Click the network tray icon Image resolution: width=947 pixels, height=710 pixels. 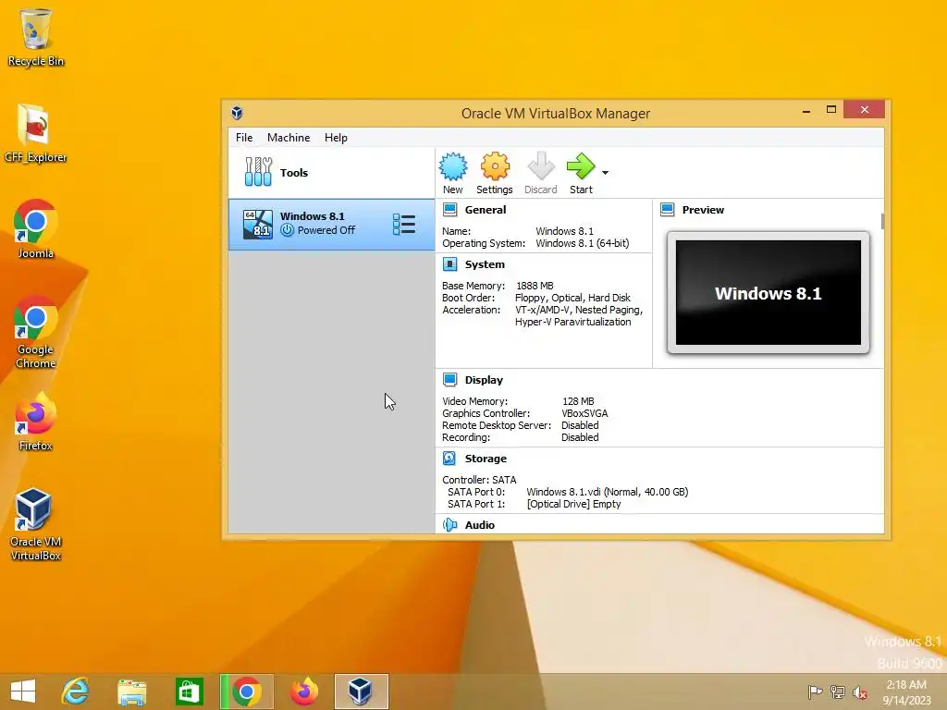click(x=838, y=692)
